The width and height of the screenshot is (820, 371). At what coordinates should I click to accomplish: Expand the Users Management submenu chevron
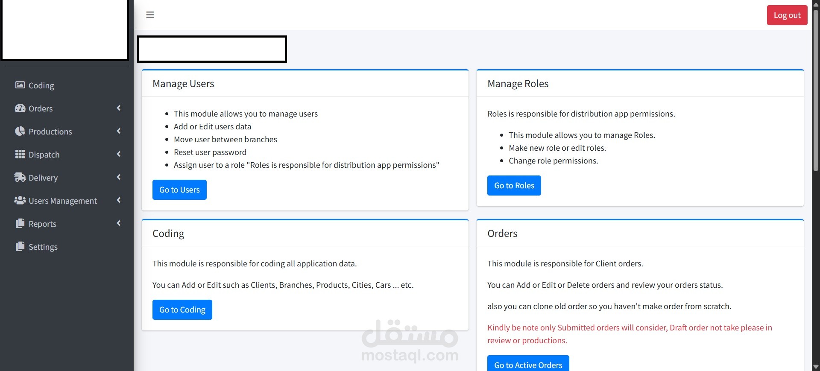pyautogui.click(x=119, y=200)
